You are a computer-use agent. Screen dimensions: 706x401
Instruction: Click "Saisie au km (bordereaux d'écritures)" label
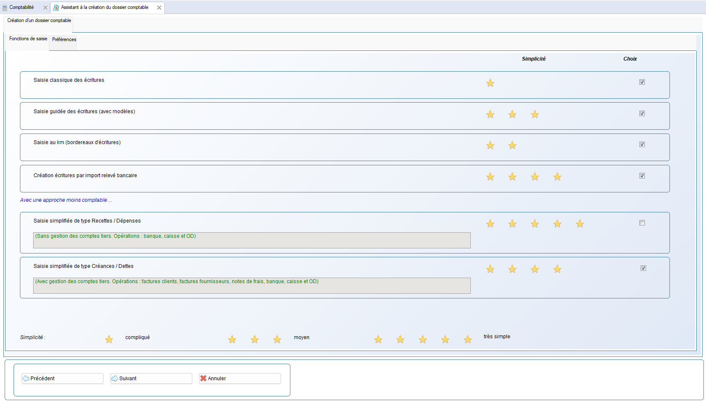point(77,142)
